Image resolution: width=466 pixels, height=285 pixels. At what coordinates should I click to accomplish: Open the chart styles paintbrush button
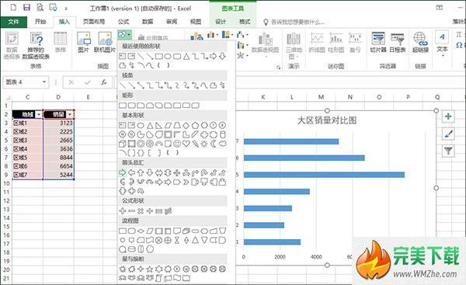(448, 134)
